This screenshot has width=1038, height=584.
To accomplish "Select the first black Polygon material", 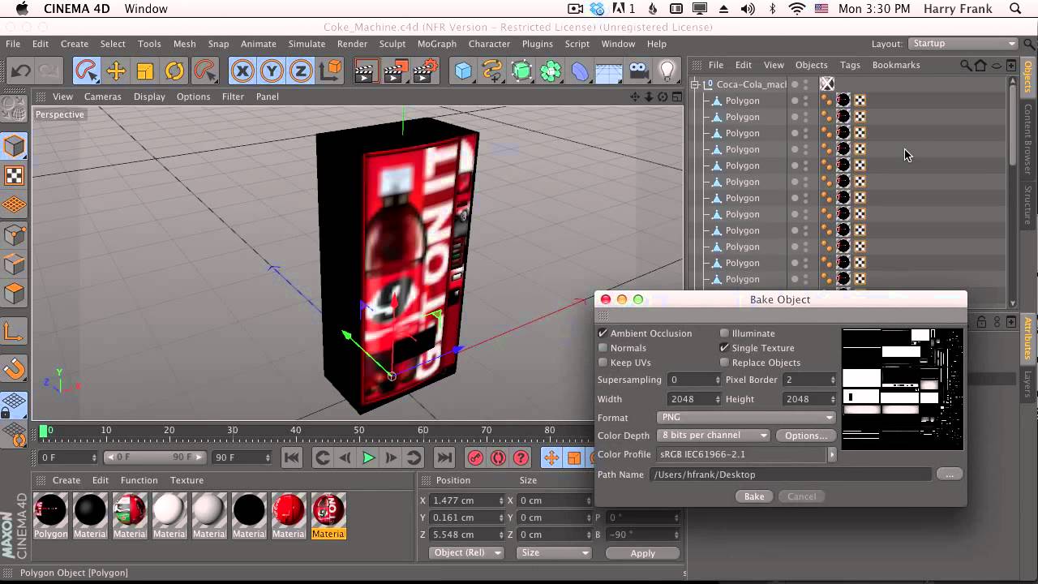I will [x=51, y=510].
